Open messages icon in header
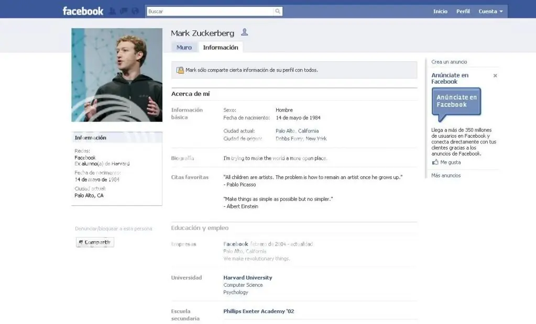Viewport: 536px width, 324px height. click(x=124, y=12)
